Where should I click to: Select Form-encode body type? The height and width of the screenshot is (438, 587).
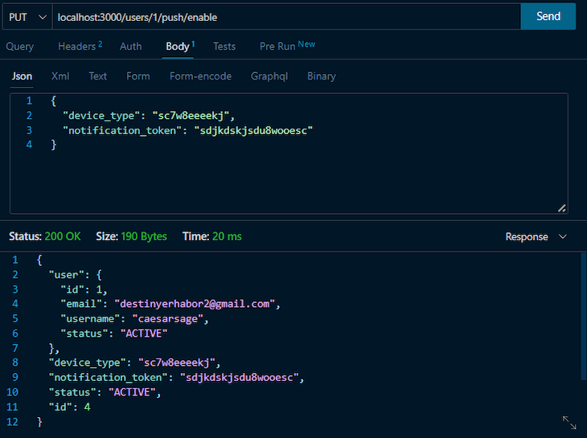[x=200, y=76]
